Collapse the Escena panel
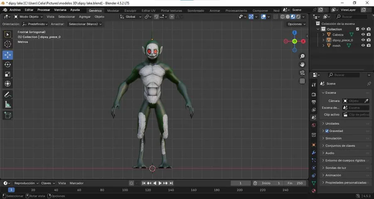 point(346,92)
